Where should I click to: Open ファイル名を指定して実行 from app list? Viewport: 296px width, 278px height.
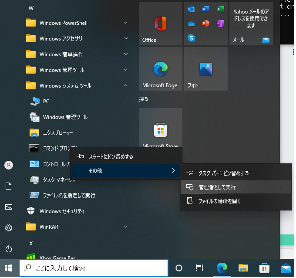tap(69, 195)
